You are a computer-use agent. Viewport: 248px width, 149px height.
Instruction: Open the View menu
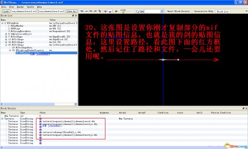click(12, 7)
